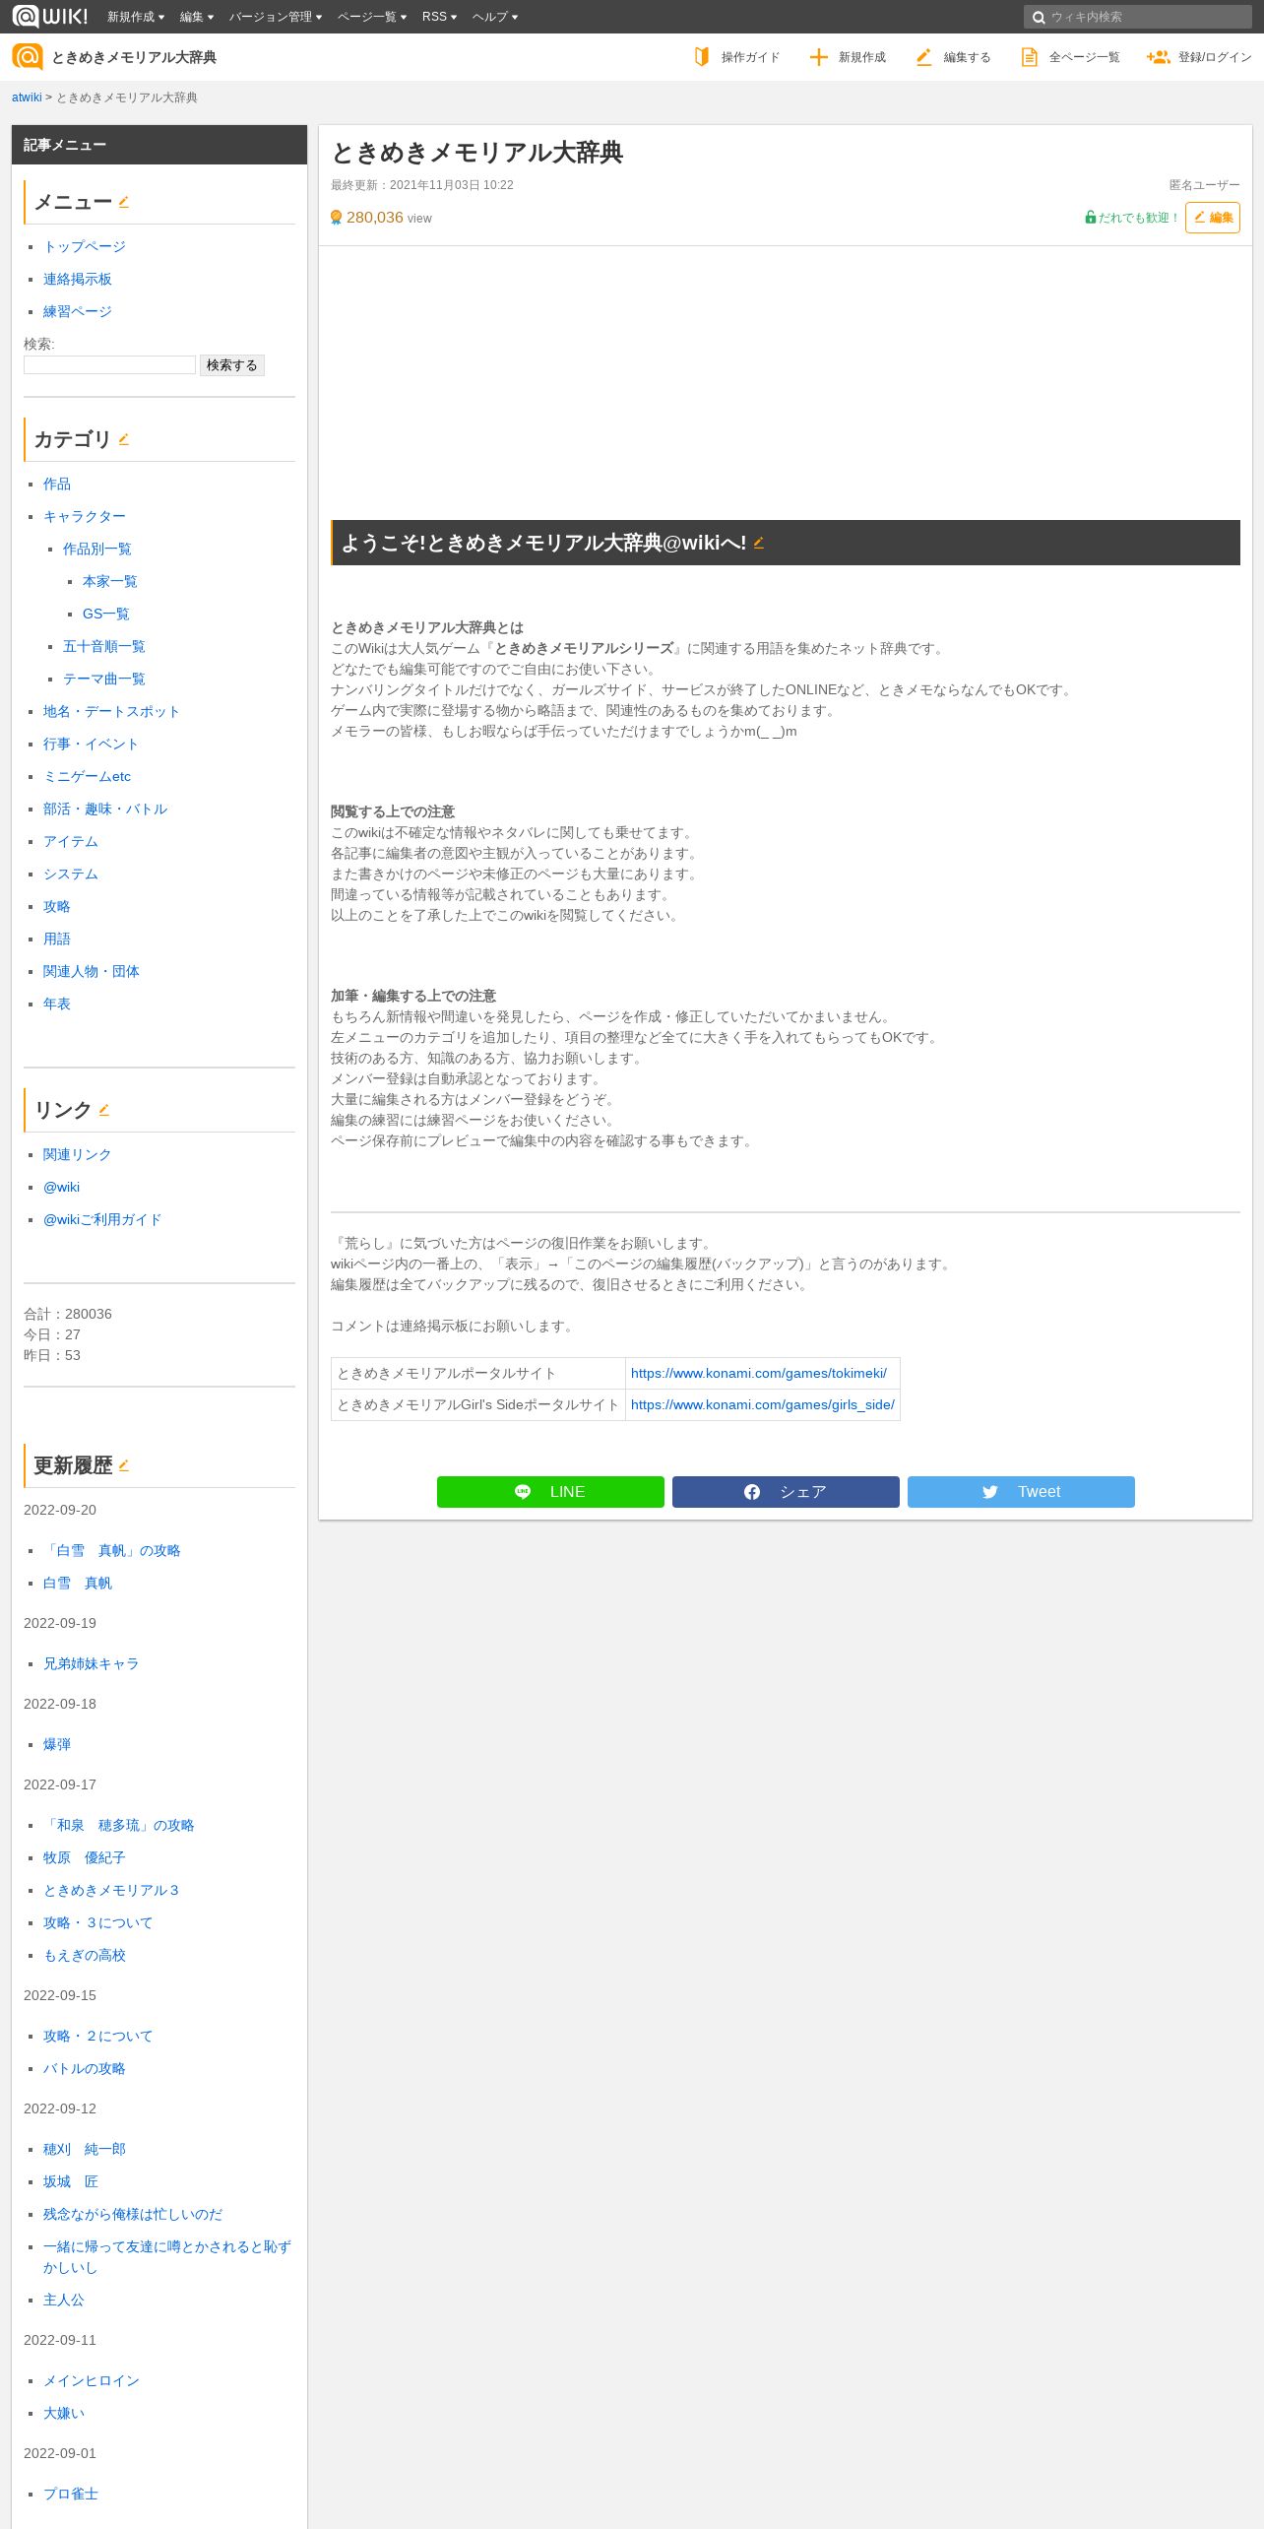Open ときめきメモリアル3 history entry

click(111, 1890)
